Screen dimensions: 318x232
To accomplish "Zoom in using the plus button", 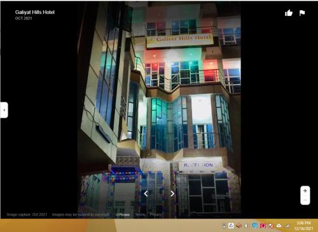I will pos(305,191).
